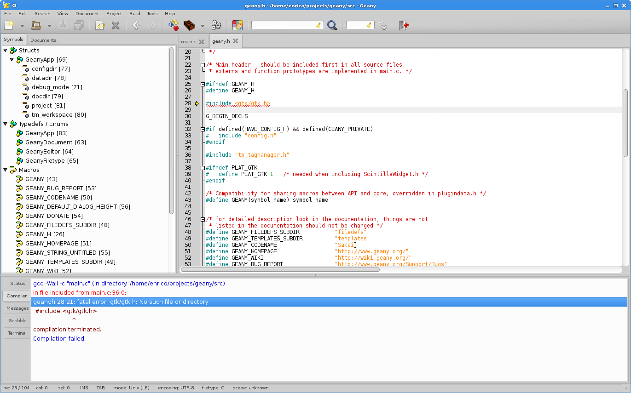Fold the comment block at line 46
Viewport: 631px width, 393px height.
point(203,219)
